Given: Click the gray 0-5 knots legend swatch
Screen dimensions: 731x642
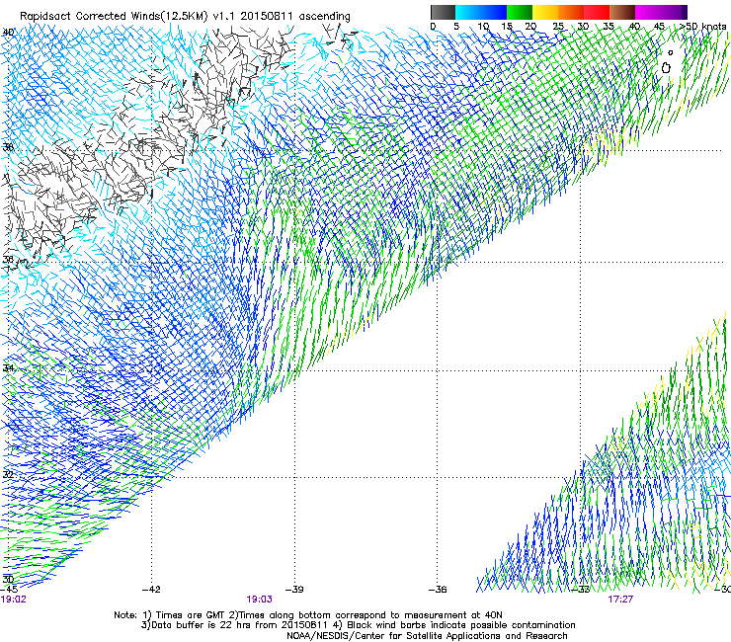Looking at the screenshot, I should point(443,12).
